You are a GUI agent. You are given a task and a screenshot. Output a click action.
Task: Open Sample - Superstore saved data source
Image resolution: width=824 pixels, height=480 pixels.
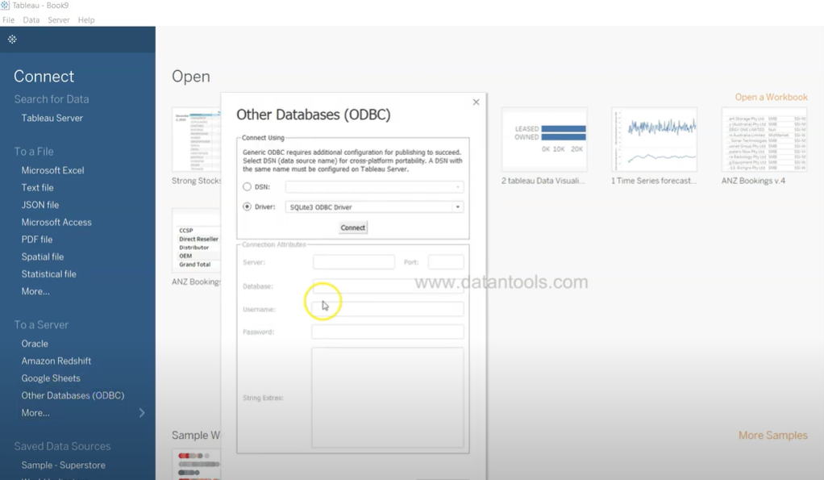[x=63, y=465]
